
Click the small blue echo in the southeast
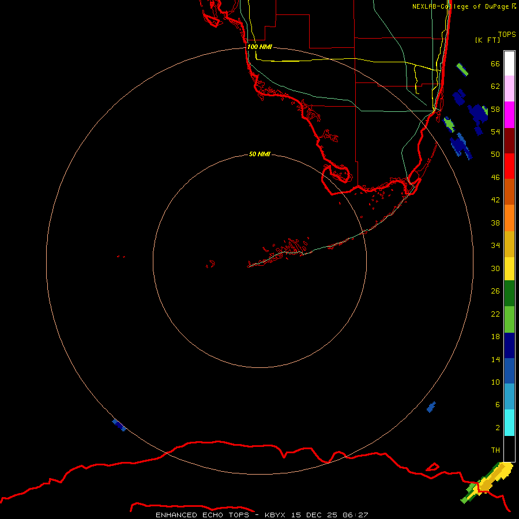coord(431,407)
